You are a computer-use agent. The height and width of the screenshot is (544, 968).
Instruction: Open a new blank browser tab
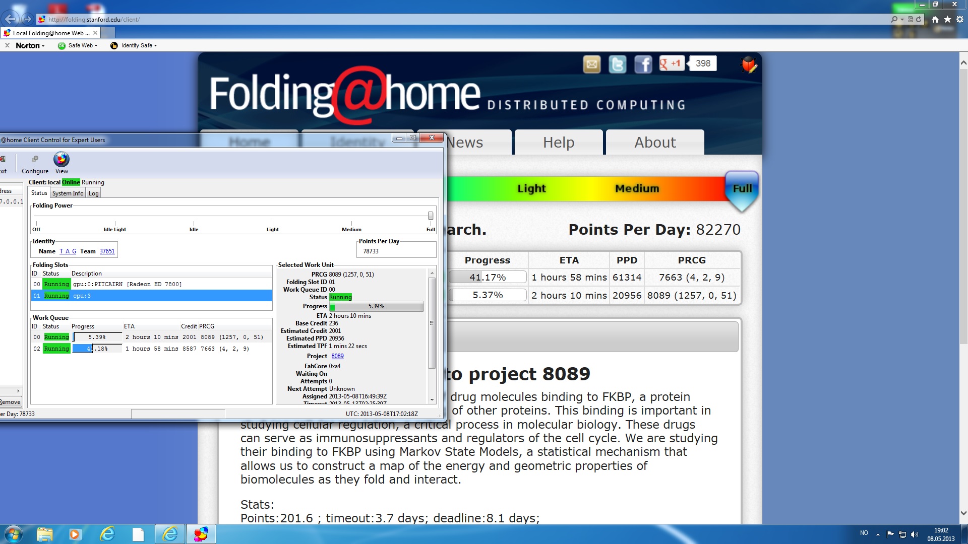tap(108, 33)
